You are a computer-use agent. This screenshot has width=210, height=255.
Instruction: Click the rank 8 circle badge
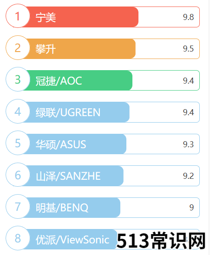(18, 238)
